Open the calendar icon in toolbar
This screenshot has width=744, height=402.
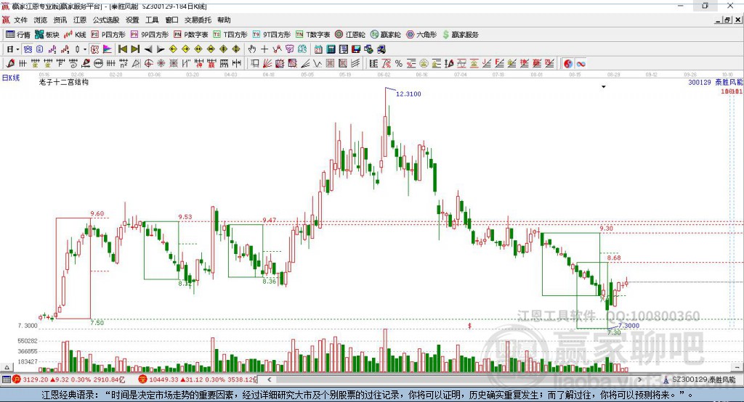[x=318, y=49]
